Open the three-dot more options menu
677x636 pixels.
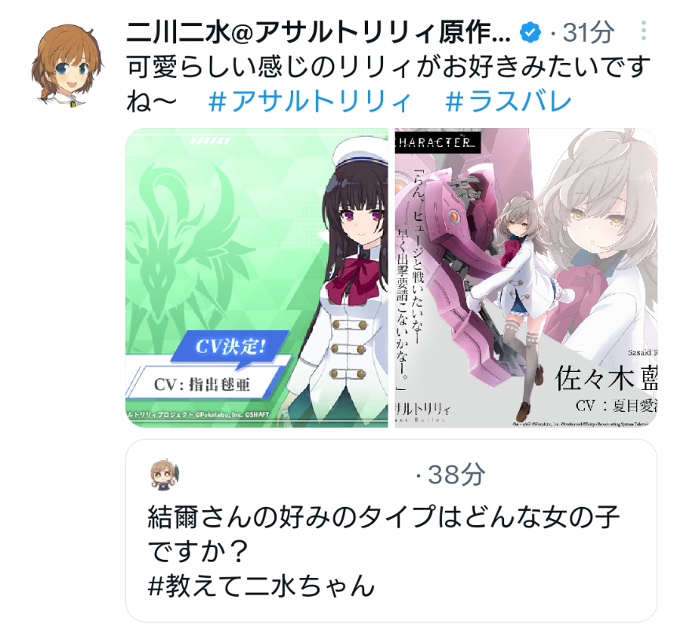(x=643, y=31)
